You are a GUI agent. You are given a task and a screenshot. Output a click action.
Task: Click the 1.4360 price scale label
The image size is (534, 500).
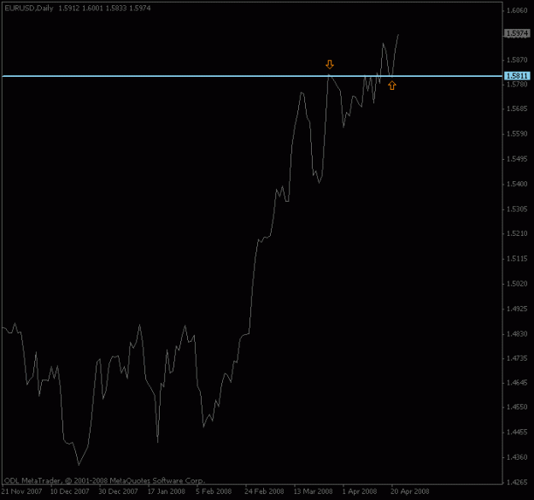[x=517, y=457]
